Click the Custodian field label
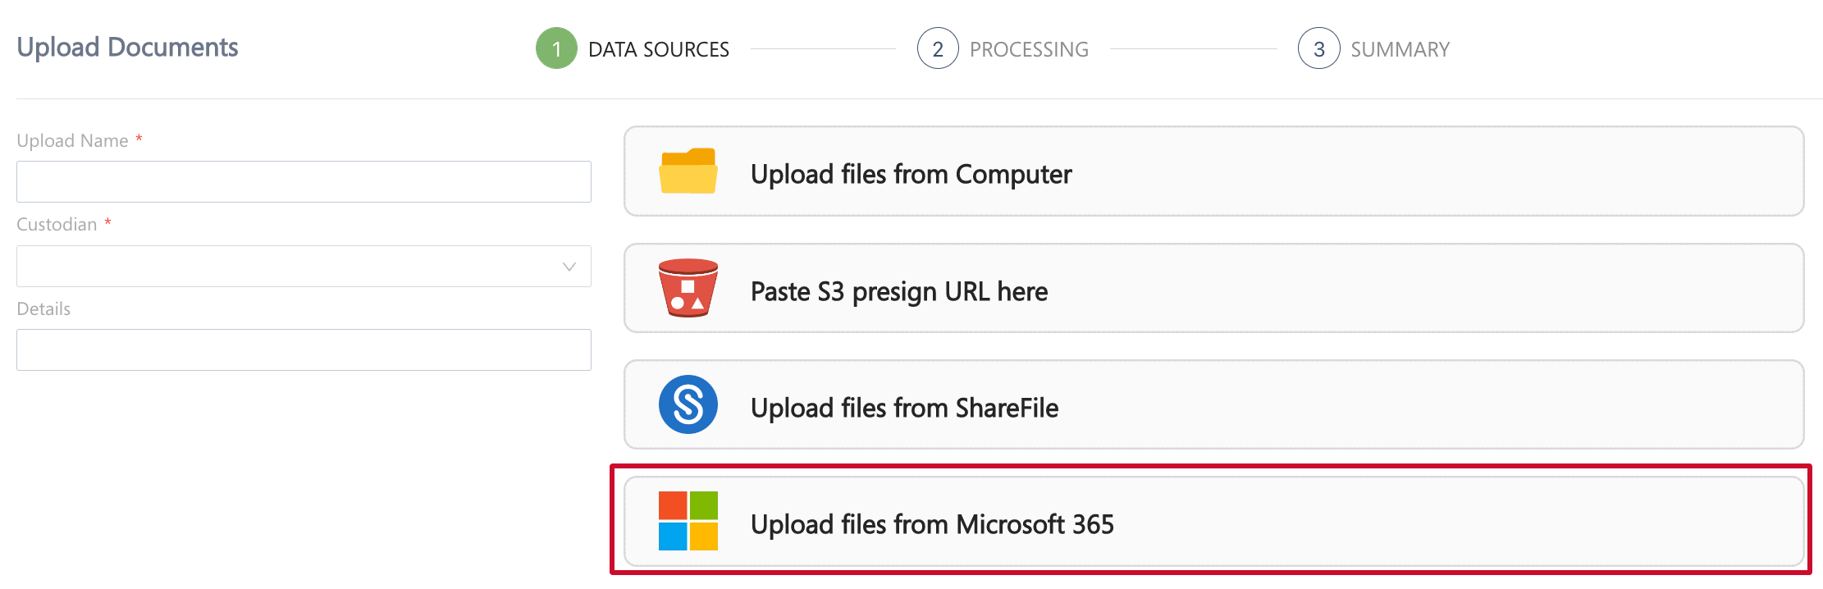 pos(57,225)
